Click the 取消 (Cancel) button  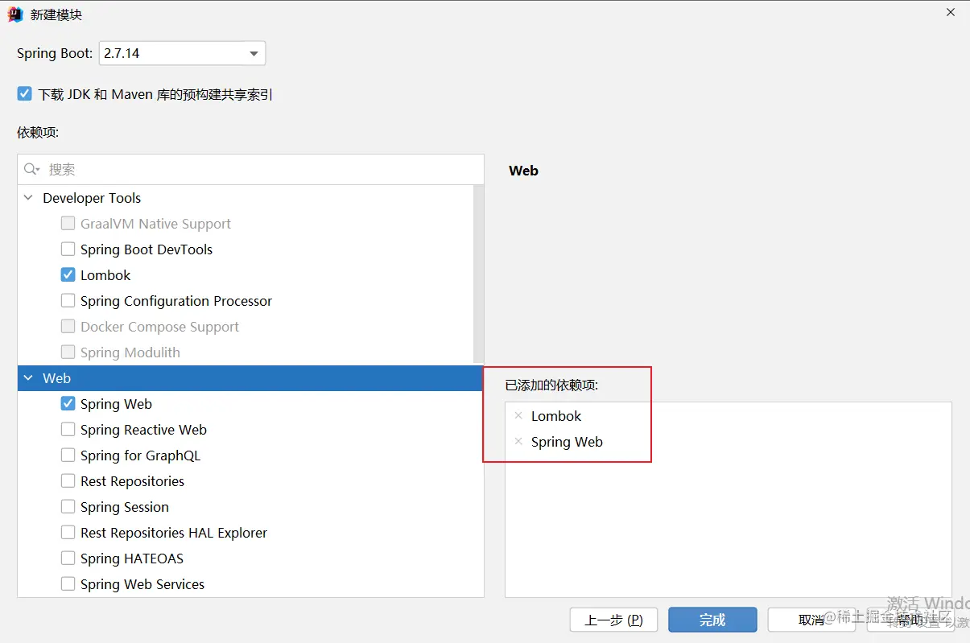click(x=811, y=620)
